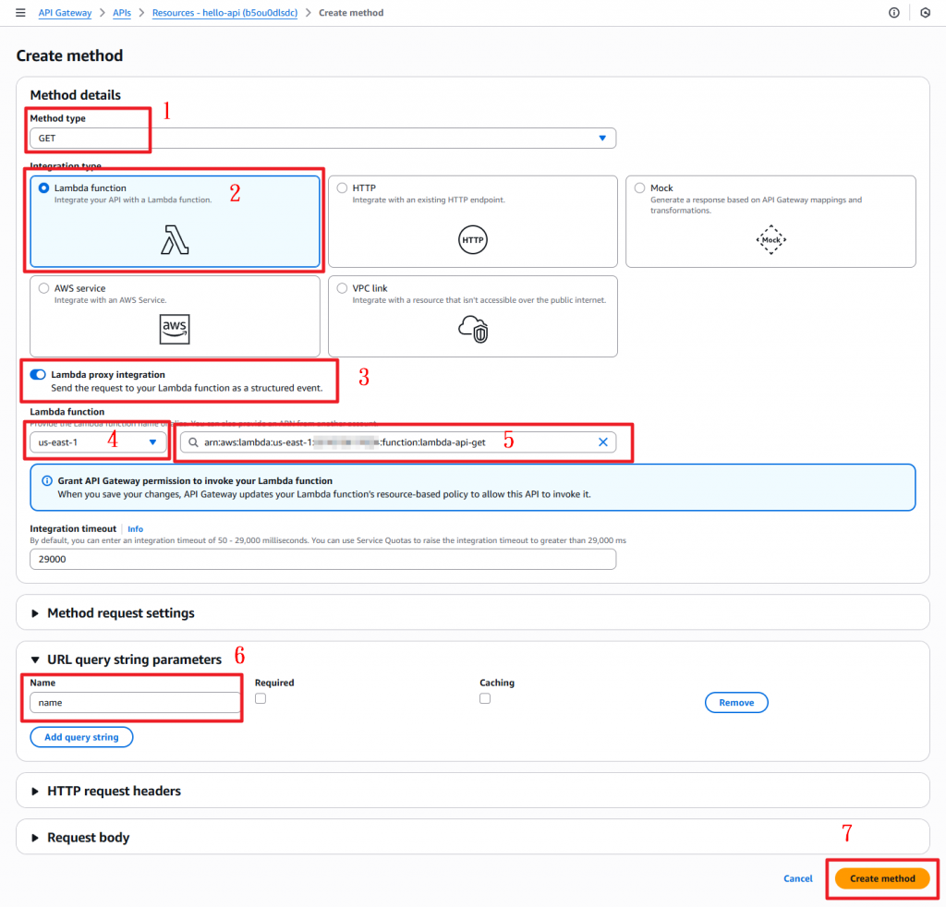The height and width of the screenshot is (907, 946).
Task: Open the us-east-1 region dropdown
Action: tap(98, 442)
